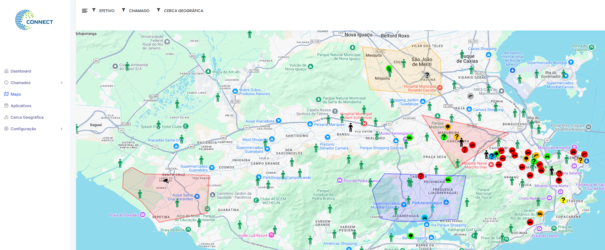
Task: Open the CHAMADO filter dropdown
Action: tap(139, 11)
